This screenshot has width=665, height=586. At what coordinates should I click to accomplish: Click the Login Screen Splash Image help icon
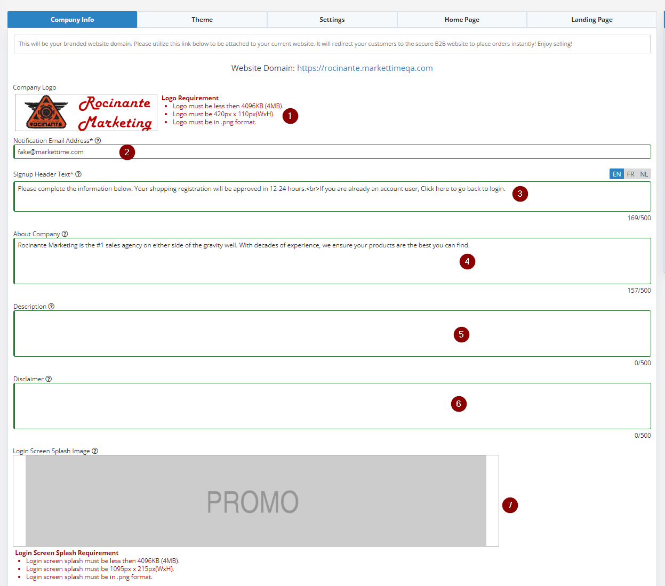click(x=95, y=451)
